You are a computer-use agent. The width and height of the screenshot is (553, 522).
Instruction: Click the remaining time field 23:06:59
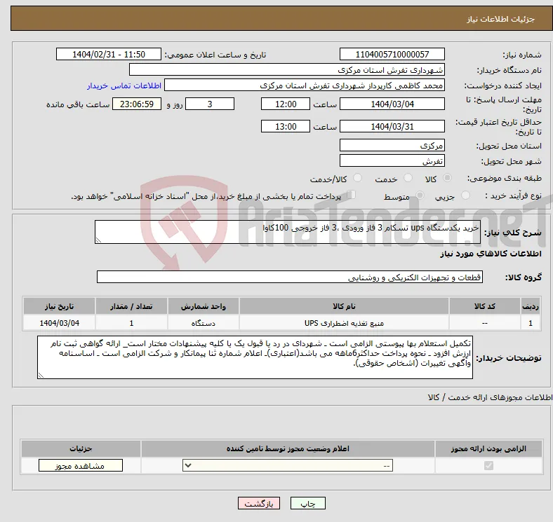coord(137,104)
